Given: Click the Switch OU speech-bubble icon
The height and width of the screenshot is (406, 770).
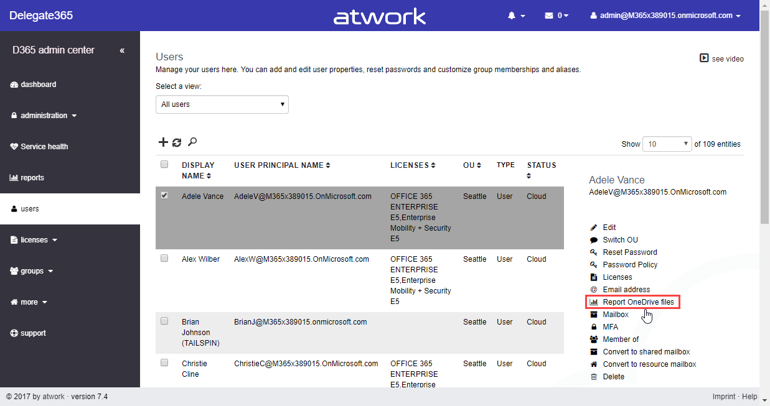Looking at the screenshot, I should [x=593, y=240].
